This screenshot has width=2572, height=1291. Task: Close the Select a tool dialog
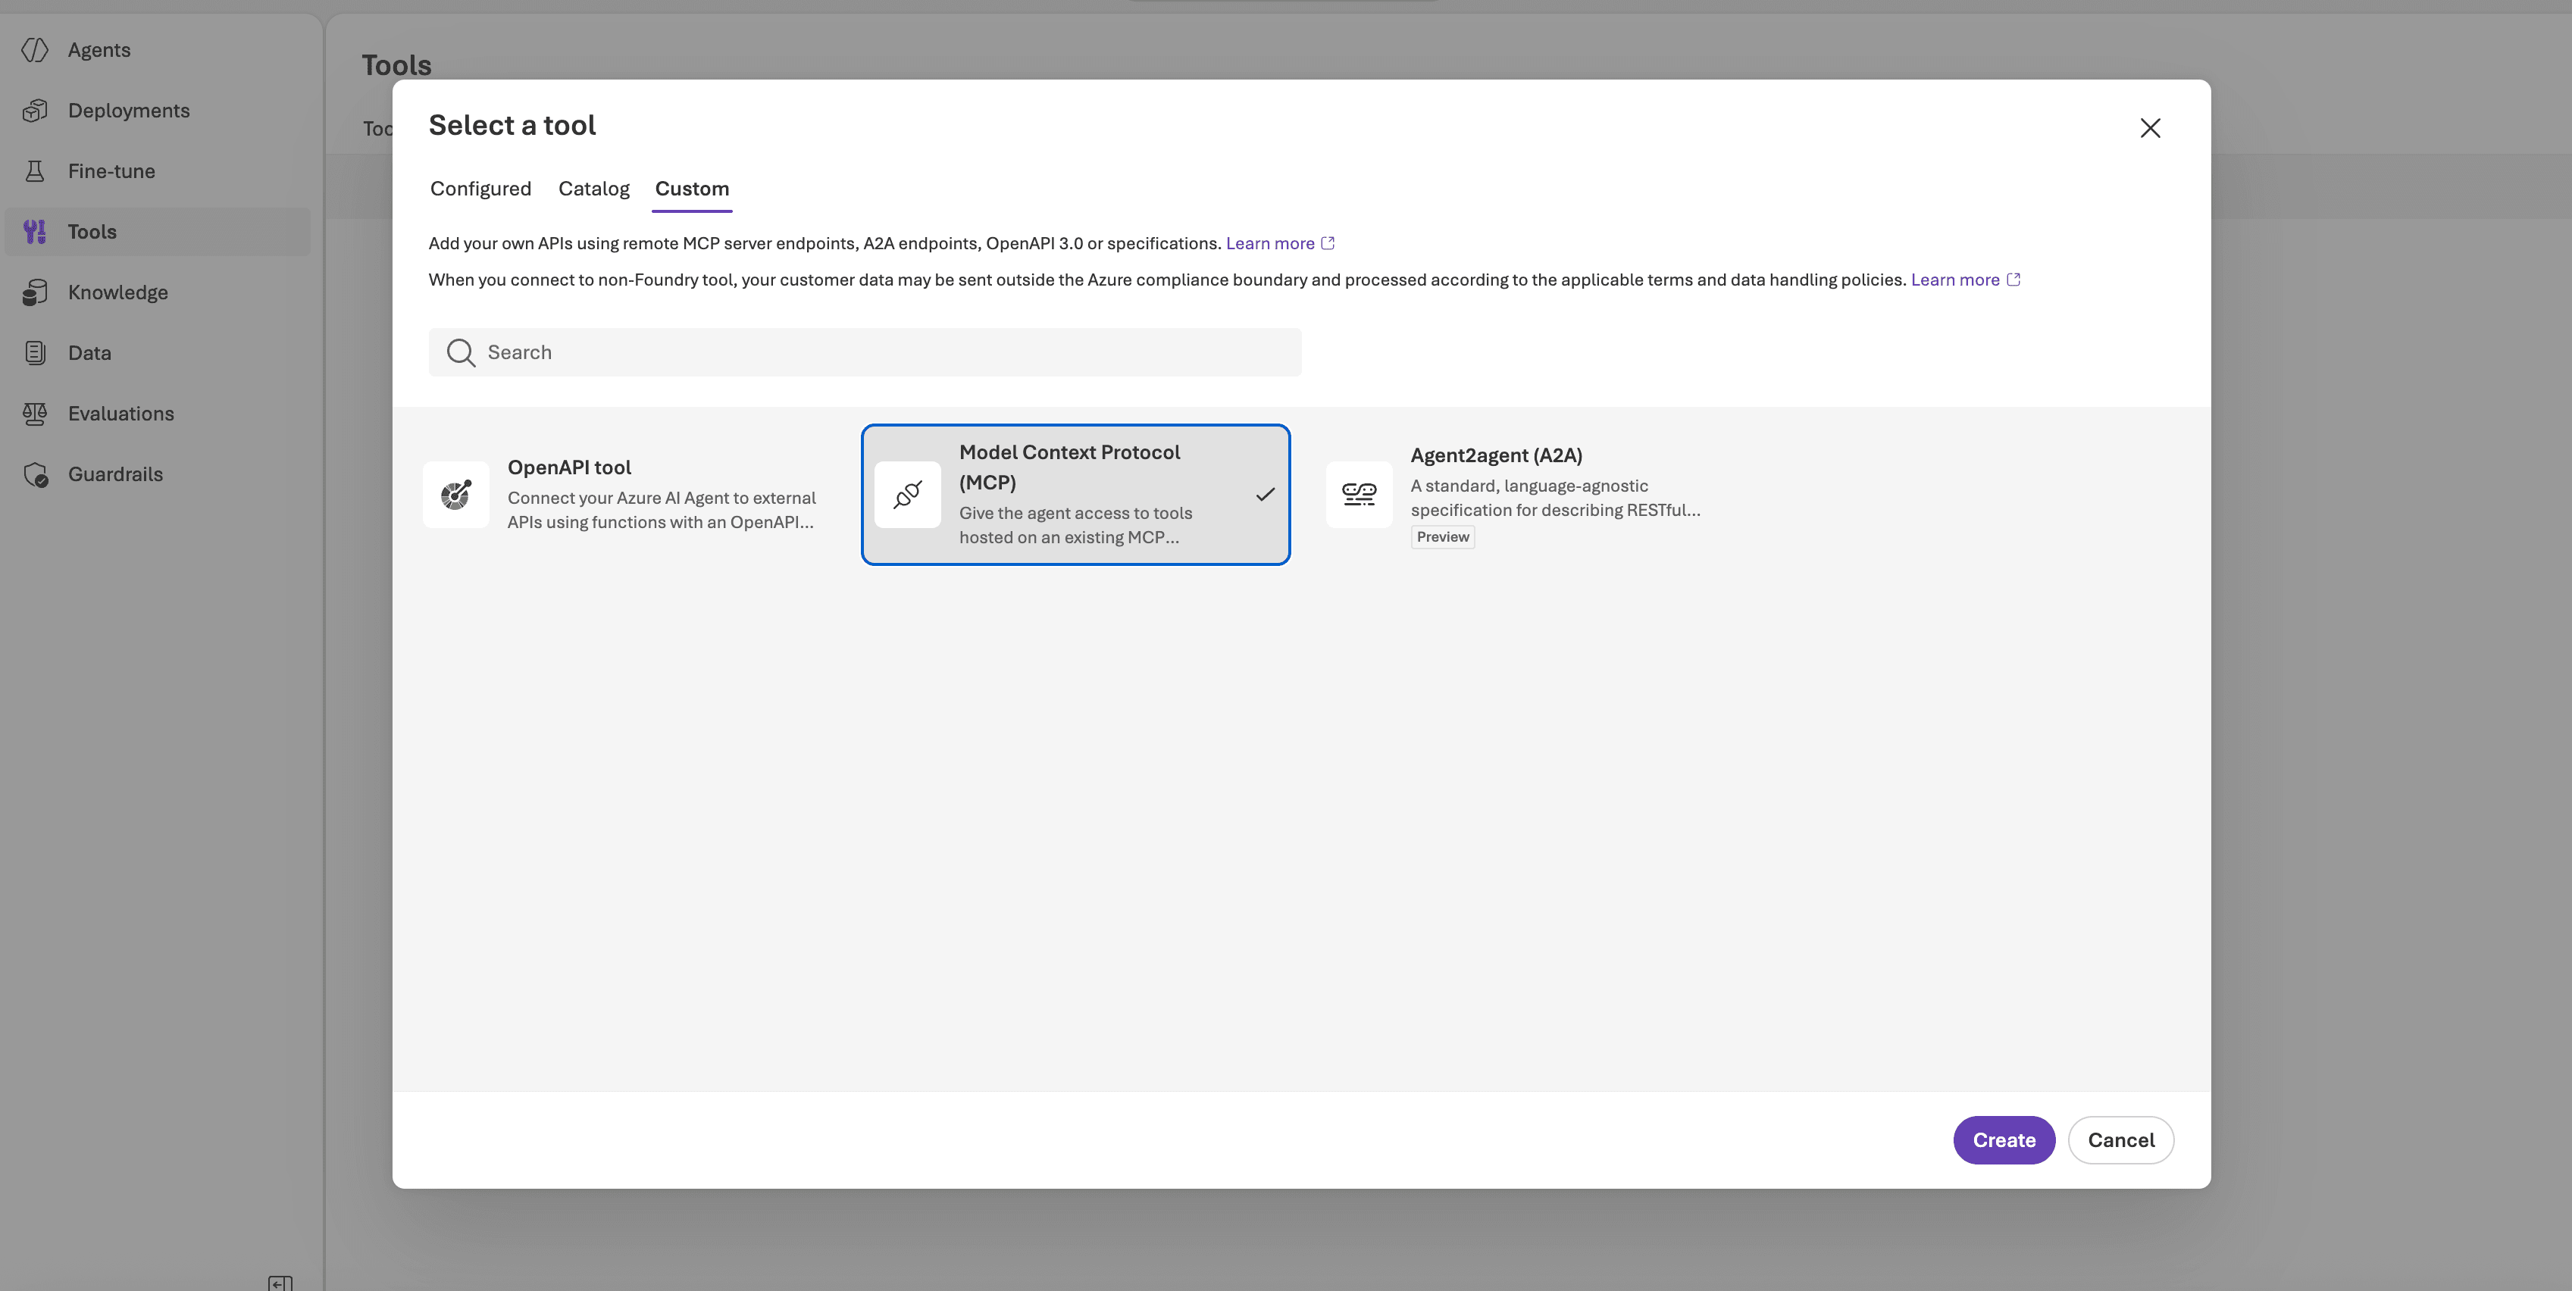[2151, 128]
